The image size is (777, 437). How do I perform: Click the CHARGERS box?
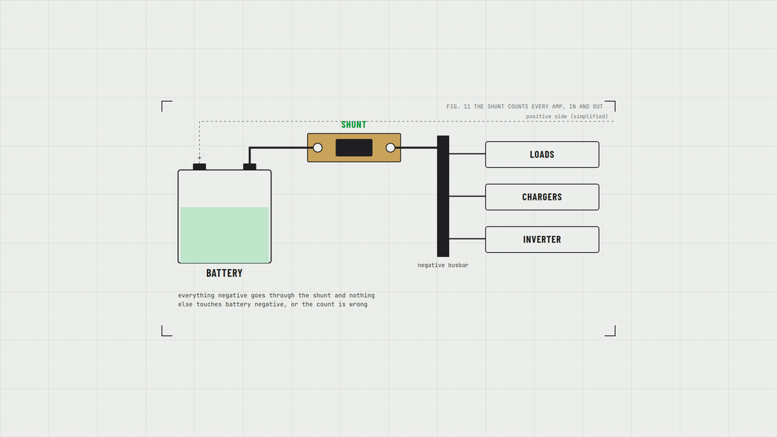(x=542, y=197)
